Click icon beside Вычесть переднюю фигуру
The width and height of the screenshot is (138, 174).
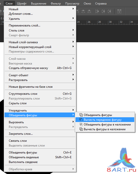click(x=81, y=119)
